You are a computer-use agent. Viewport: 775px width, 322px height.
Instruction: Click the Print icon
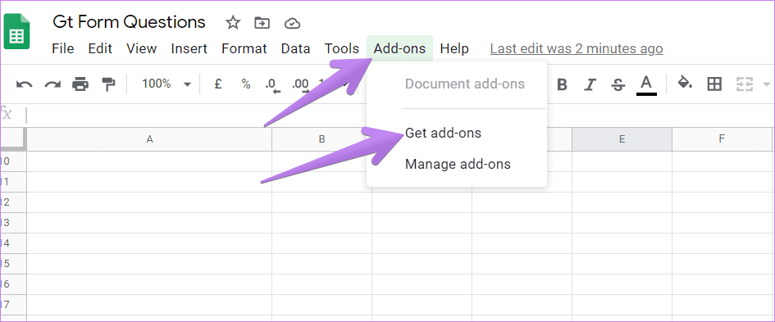[80, 84]
